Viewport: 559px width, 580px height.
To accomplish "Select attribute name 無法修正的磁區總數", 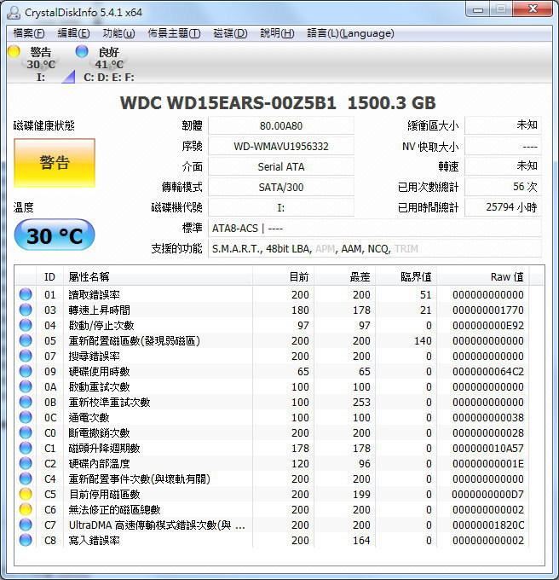I will pos(114,510).
